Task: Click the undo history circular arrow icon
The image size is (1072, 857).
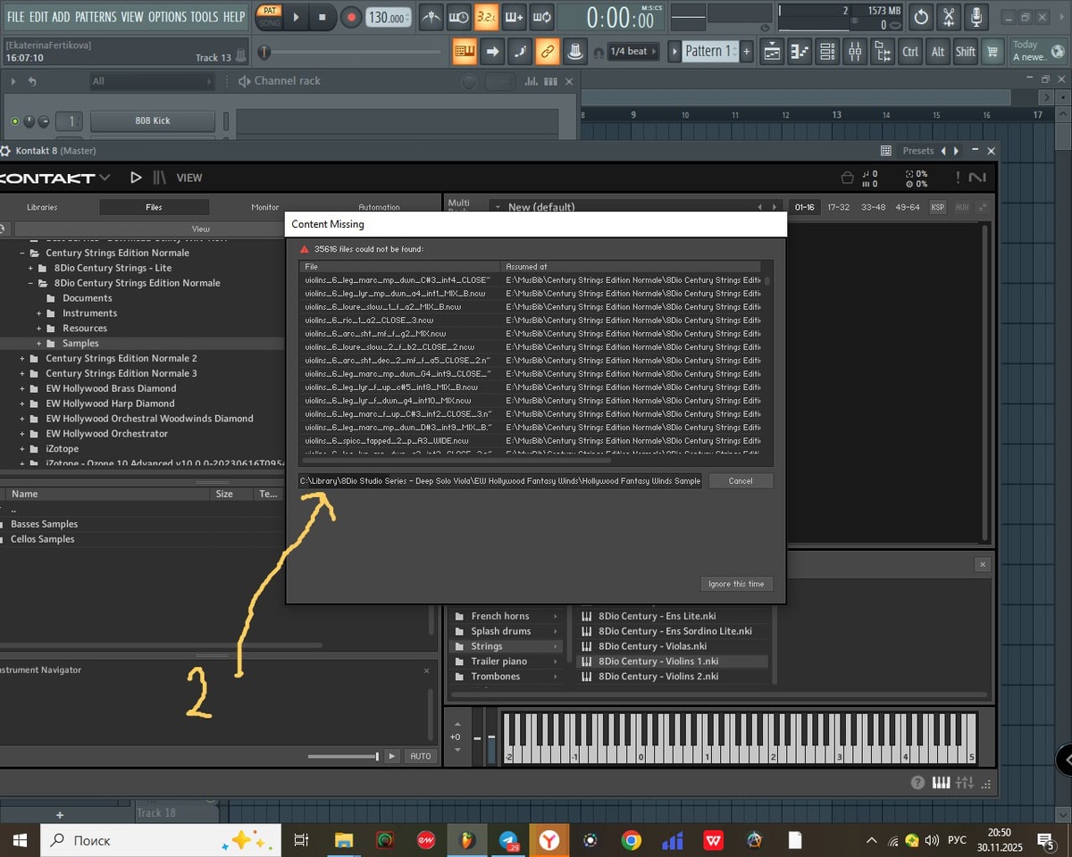Action: 921,17
